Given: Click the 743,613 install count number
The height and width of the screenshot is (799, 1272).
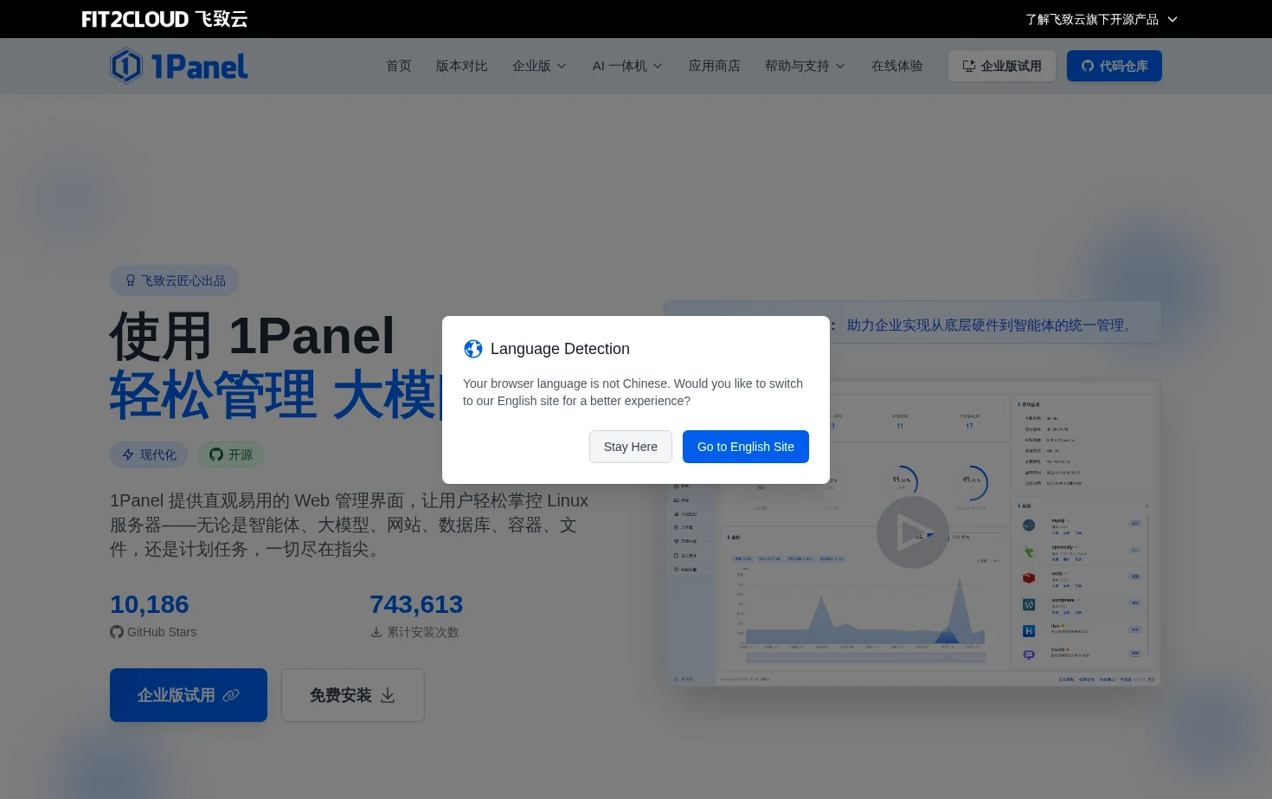Looking at the screenshot, I should (416, 604).
